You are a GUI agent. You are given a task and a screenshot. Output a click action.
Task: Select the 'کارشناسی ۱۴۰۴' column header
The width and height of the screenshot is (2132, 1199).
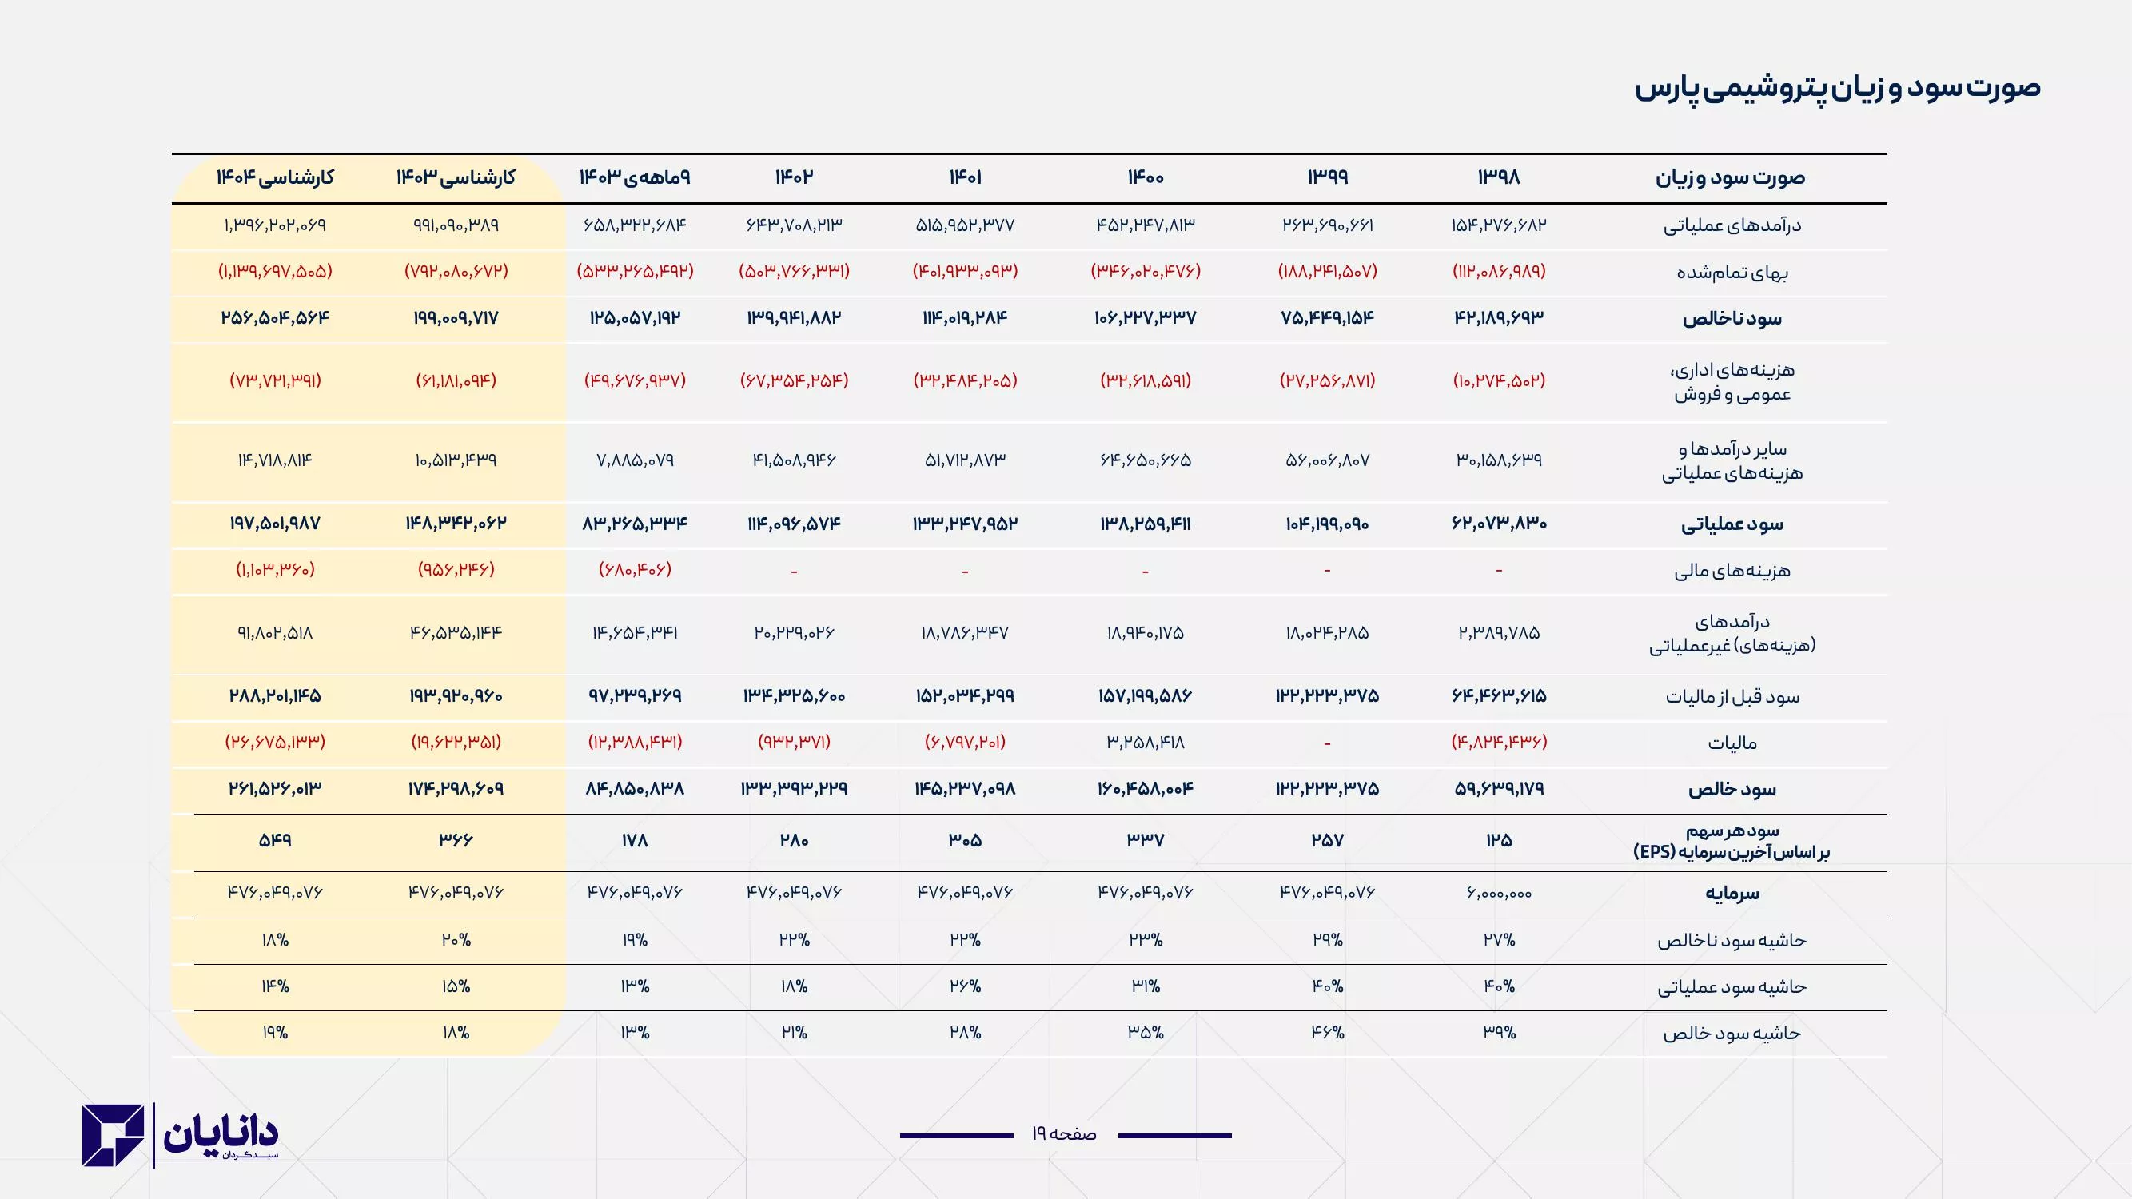pyautogui.click(x=276, y=177)
